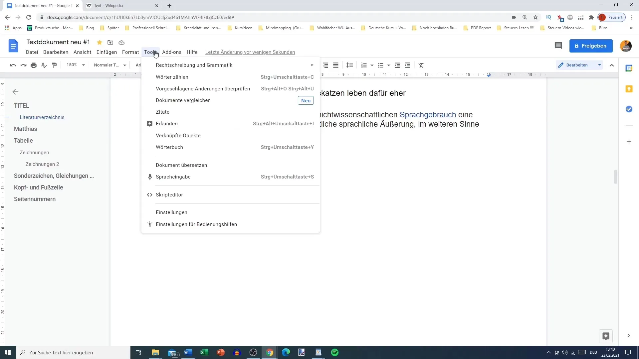Expand the Normaler T... style dropdown
The height and width of the screenshot is (359, 639).
click(x=125, y=65)
